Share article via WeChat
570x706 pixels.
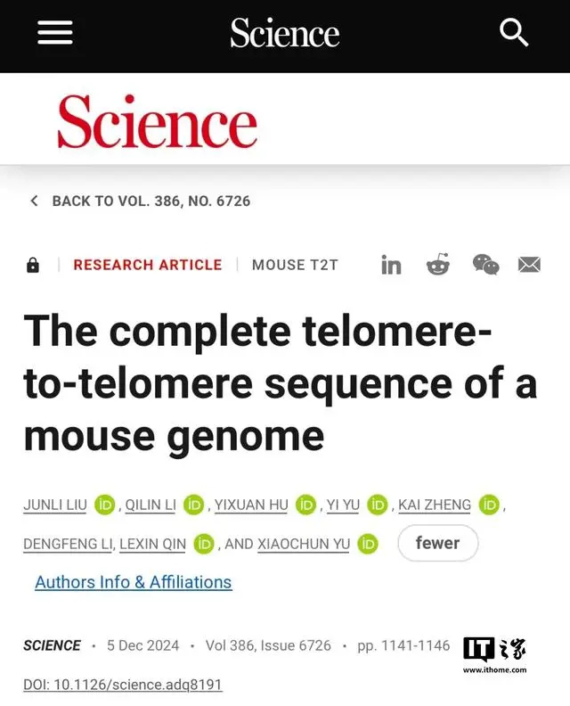(x=485, y=265)
